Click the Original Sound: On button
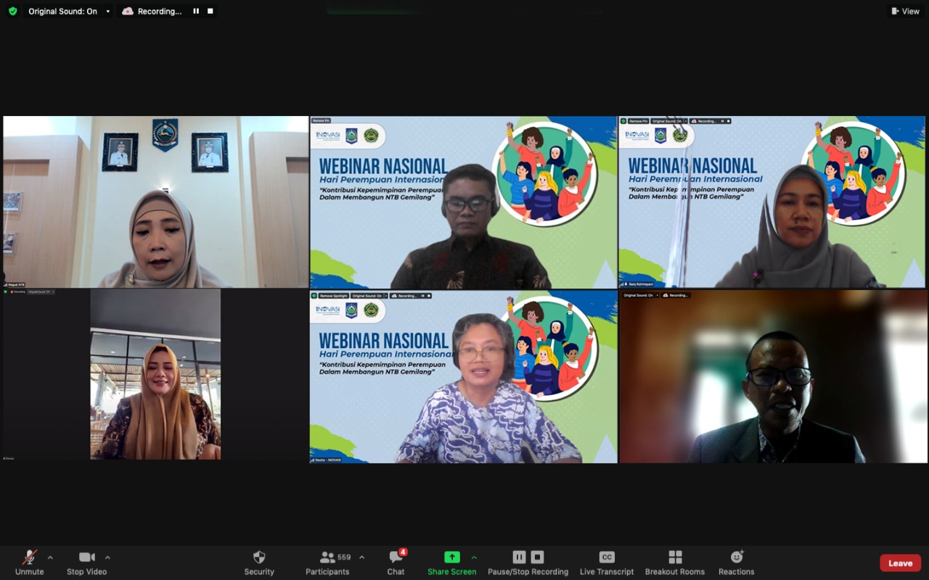The height and width of the screenshot is (580, 929). tap(62, 11)
